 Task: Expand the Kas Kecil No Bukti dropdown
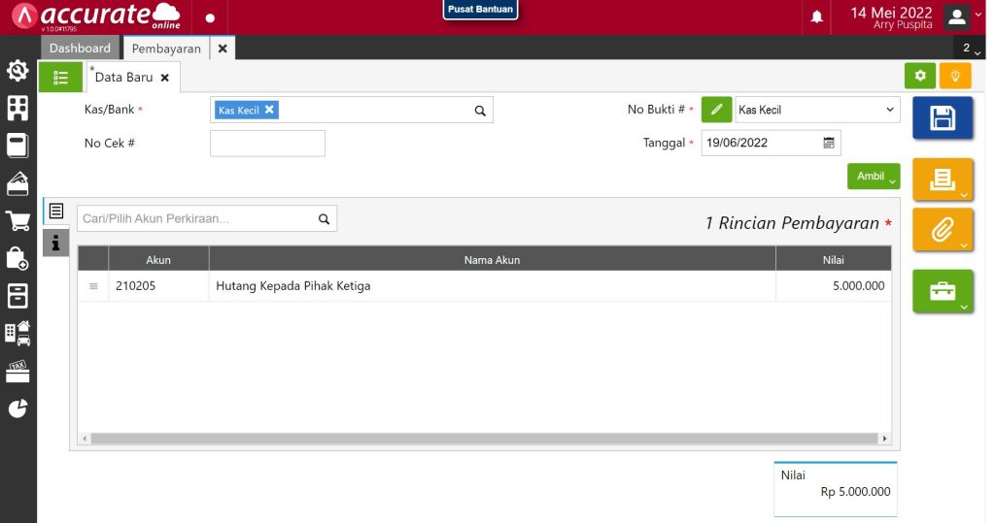tap(817, 110)
